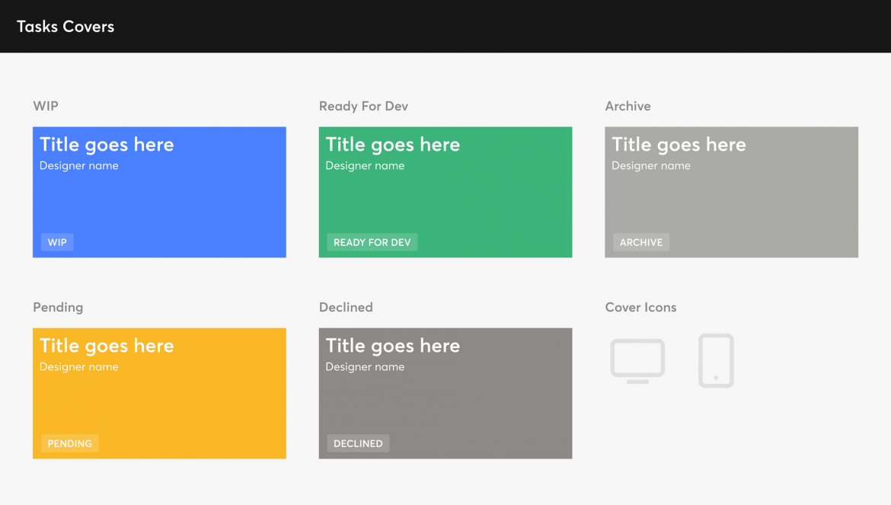Click the WIP badge icon
The height and width of the screenshot is (505, 891).
tap(57, 241)
